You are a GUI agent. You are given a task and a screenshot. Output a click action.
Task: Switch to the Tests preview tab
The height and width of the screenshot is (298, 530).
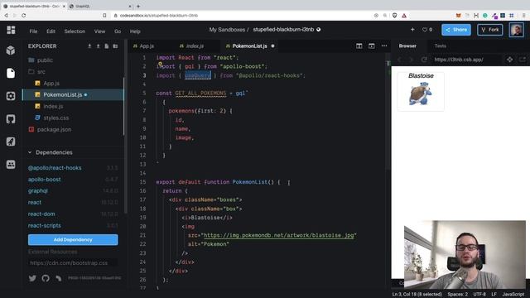pos(440,46)
